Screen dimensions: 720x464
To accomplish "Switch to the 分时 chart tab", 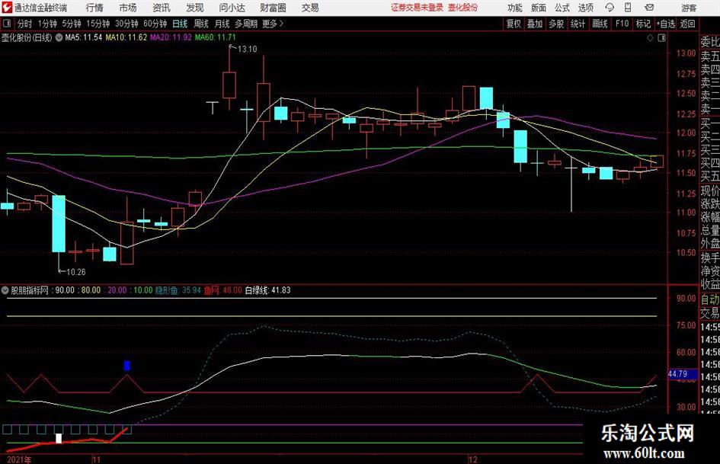I will click(x=25, y=24).
